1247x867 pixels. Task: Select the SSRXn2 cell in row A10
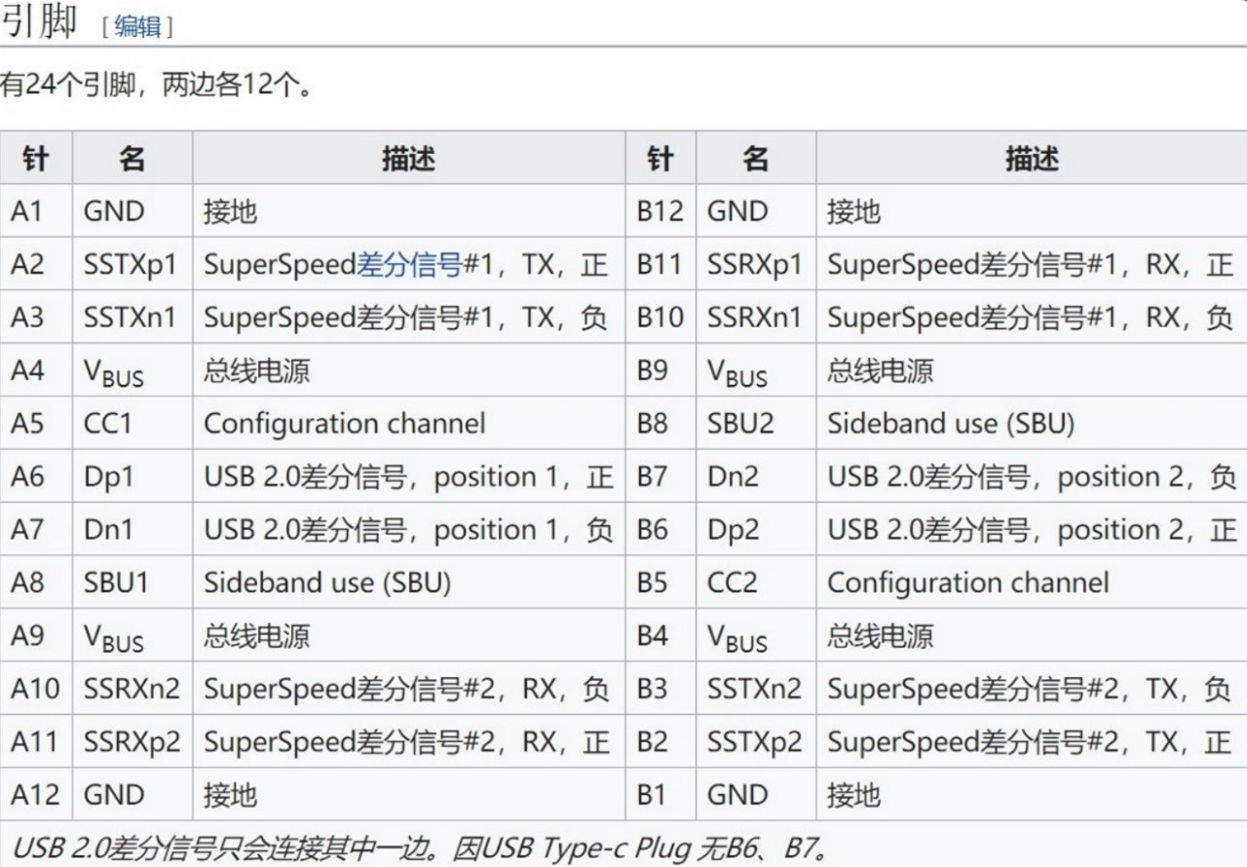coord(135,689)
